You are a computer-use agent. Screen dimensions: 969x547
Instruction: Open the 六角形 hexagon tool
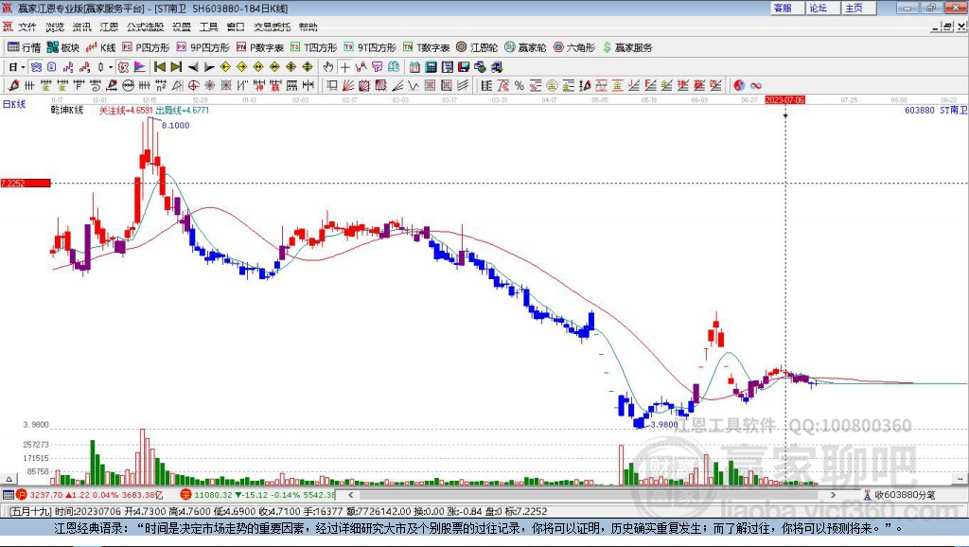coord(574,47)
